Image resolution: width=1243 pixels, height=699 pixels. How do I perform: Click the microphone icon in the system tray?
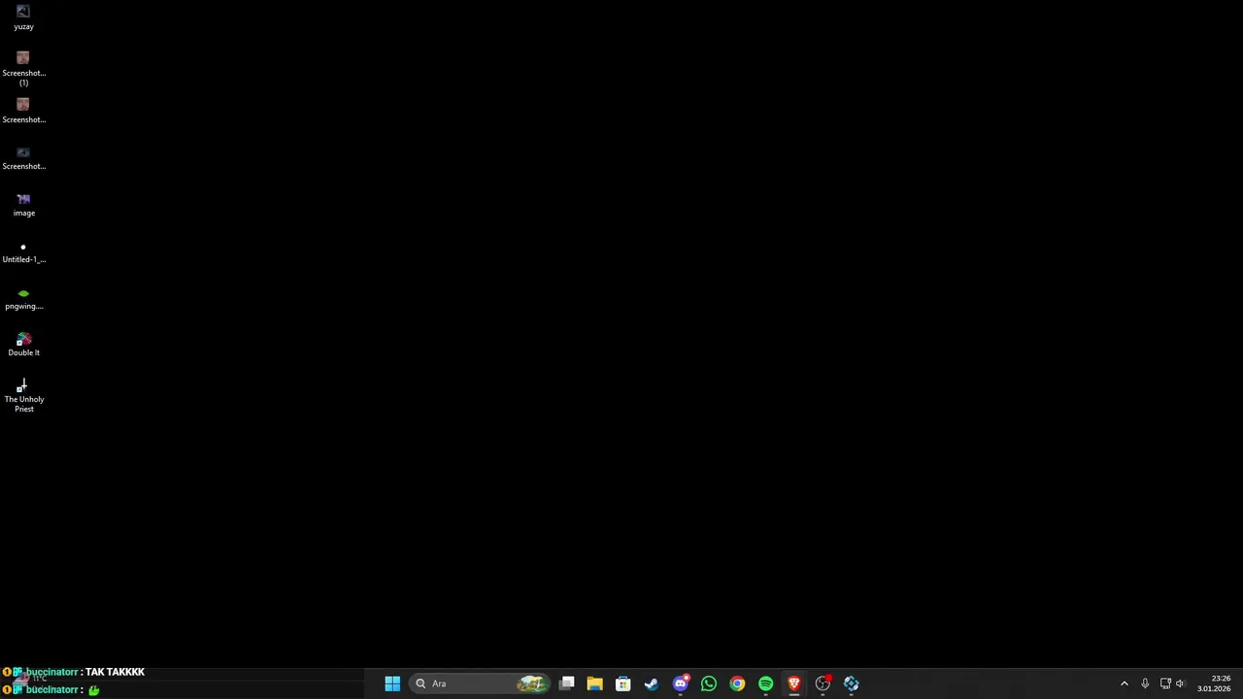point(1145,683)
